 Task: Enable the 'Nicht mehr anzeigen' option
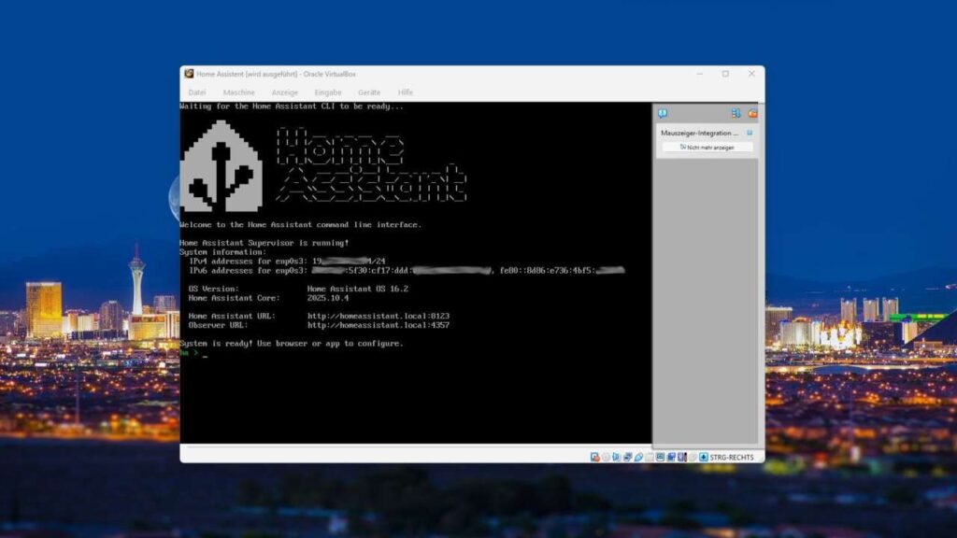pos(707,148)
